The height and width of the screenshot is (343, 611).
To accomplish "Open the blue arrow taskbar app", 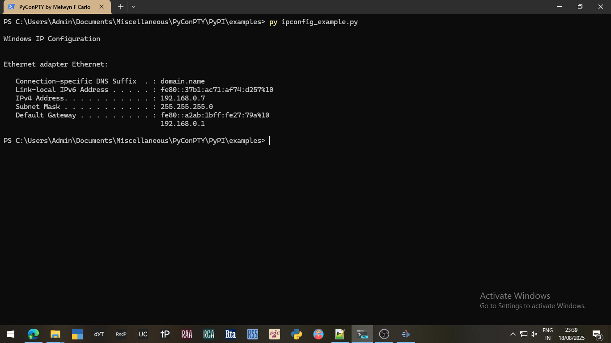I will click(406, 334).
